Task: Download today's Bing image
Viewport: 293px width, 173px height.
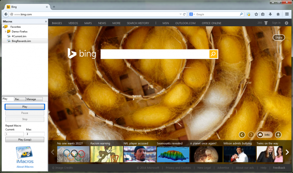Action: click(x=278, y=135)
